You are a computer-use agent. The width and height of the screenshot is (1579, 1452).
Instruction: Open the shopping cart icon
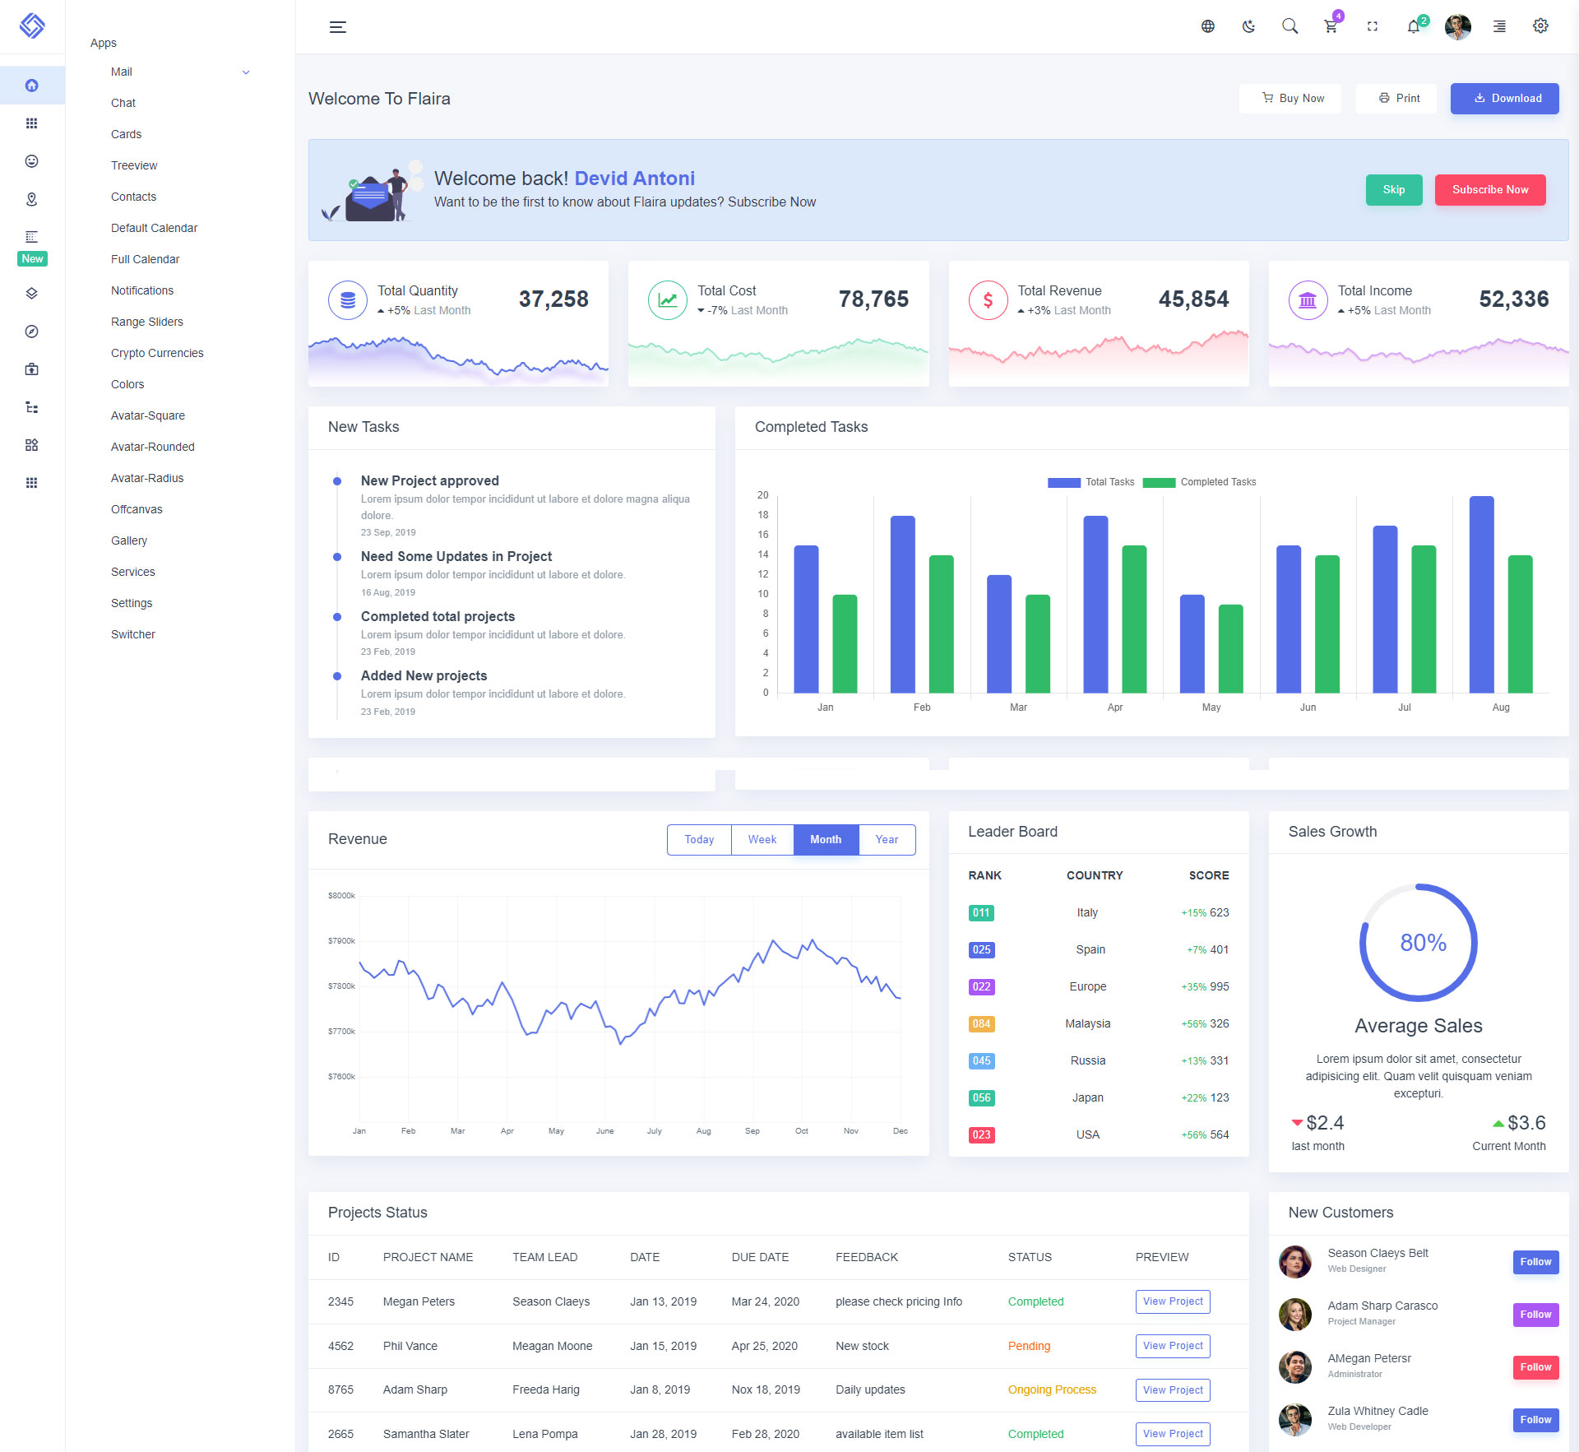click(1331, 26)
